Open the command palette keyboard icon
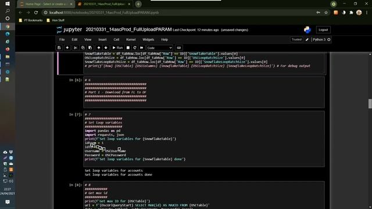Image resolution: width=372 pixels, height=209 pixels. coord(179,48)
